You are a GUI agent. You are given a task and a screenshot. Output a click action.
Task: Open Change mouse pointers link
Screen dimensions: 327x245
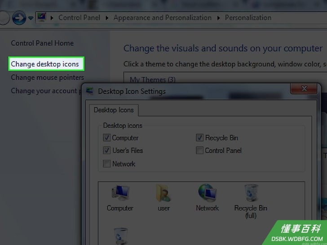[47, 78]
